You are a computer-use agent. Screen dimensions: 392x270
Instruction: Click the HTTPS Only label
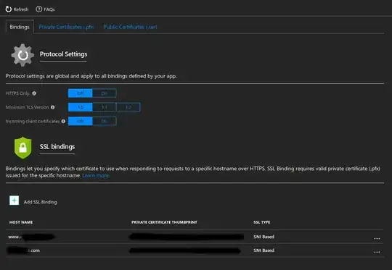pyautogui.click(x=17, y=93)
